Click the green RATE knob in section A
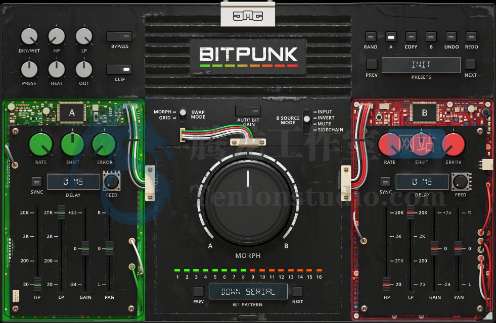This screenshot has width=496, height=323. click(41, 144)
